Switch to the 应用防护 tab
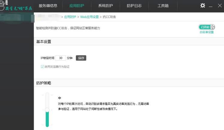This screenshot has height=130, width=224. pos(77,6)
